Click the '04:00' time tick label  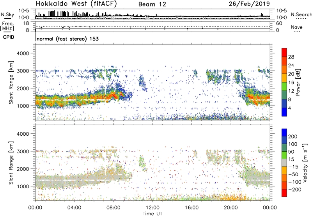[x=74, y=208]
